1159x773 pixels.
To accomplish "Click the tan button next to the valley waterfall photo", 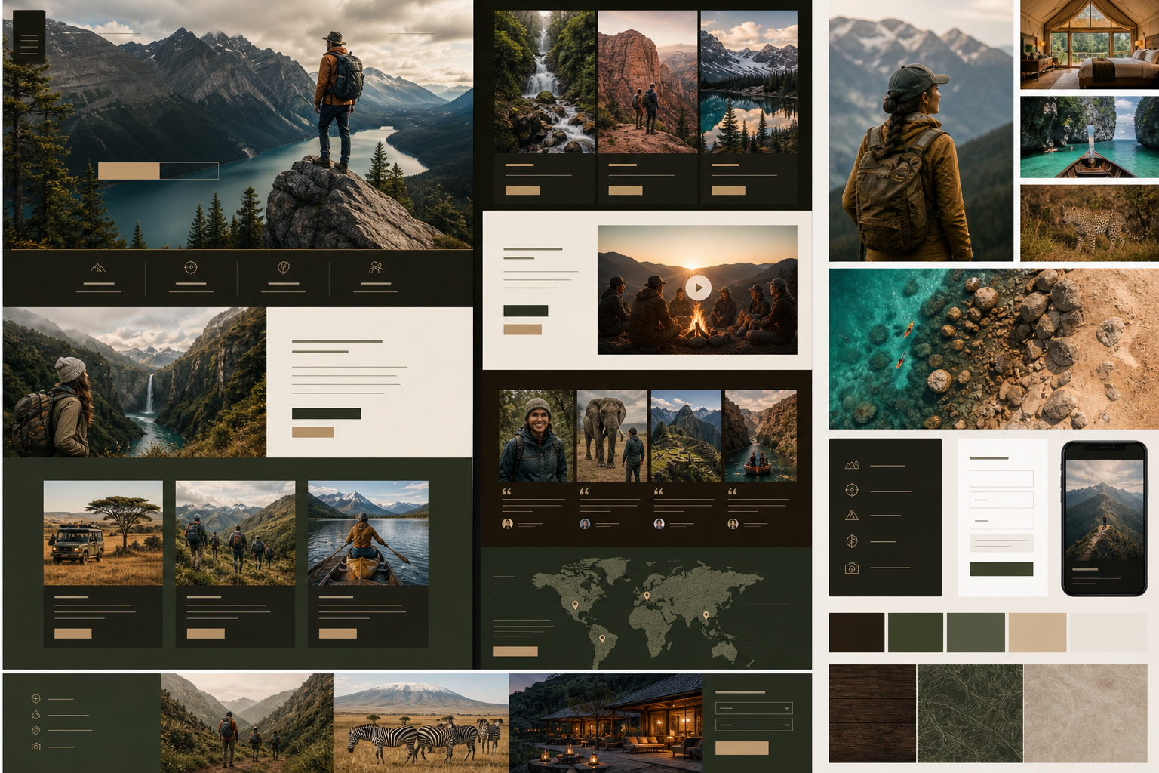I will (x=312, y=432).
